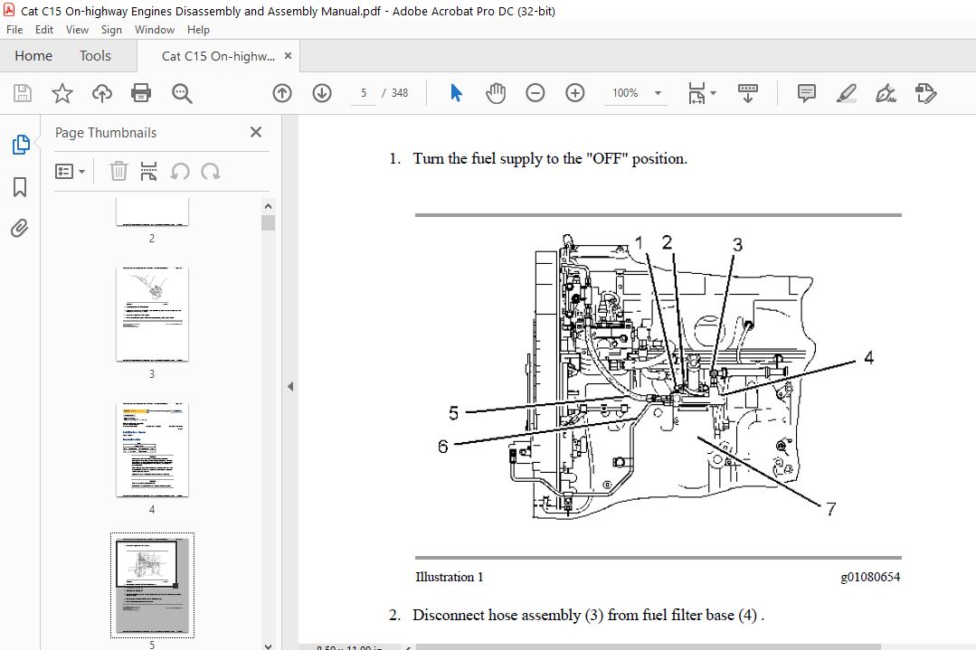The width and height of the screenshot is (976, 650).
Task: Click the Share file icon
Action: coord(925,93)
